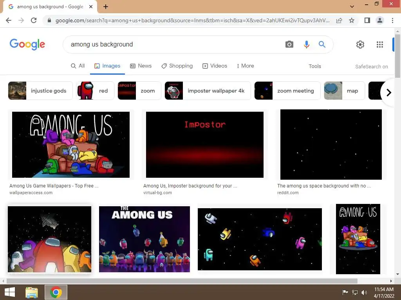This screenshot has width=401, height=300.
Task: Select the 'injustice gods' suggestion chip
Action: pos(40,91)
